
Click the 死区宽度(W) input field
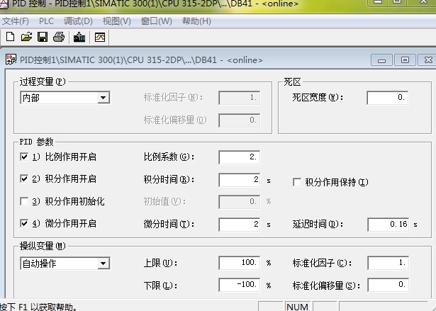pyautogui.click(x=388, y=98)
